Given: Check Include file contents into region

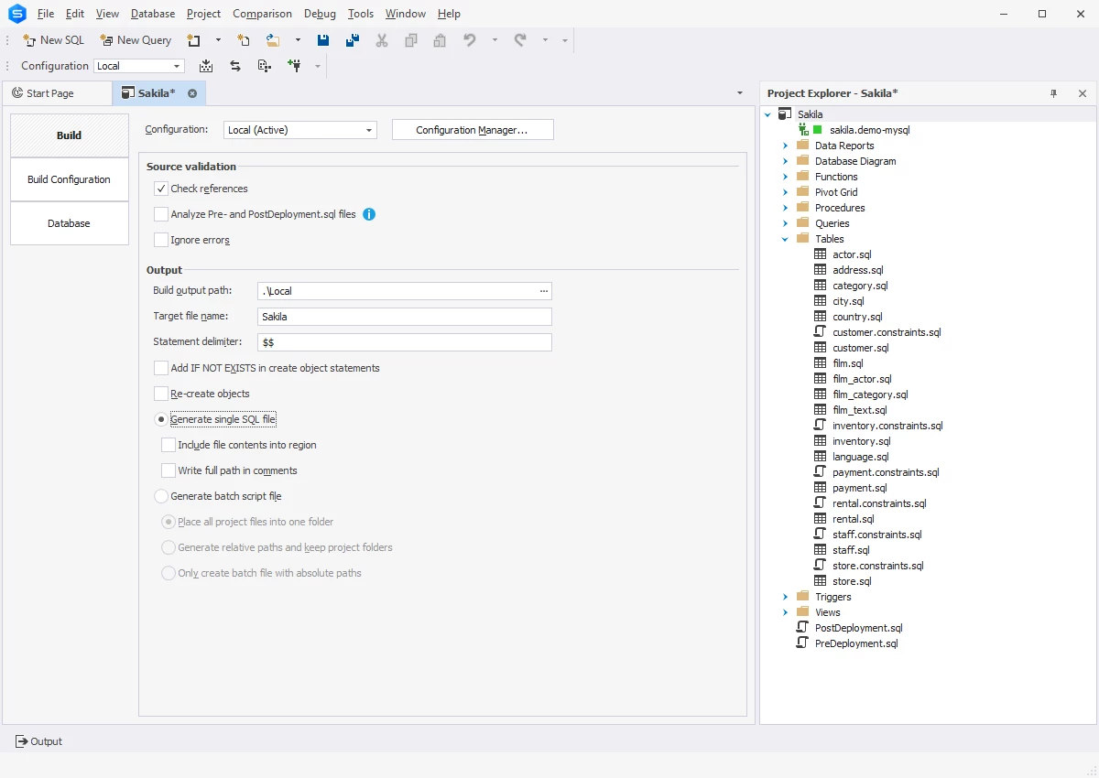Looking at the screenshot, I should coord(169,445).
